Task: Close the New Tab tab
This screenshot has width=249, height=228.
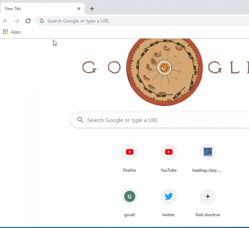Action: 79,9
